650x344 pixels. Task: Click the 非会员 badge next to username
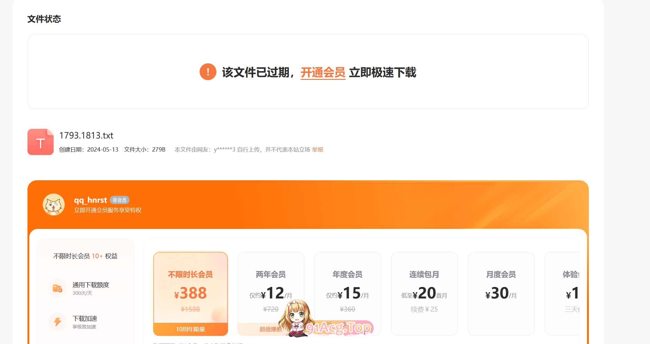(119, 200)
